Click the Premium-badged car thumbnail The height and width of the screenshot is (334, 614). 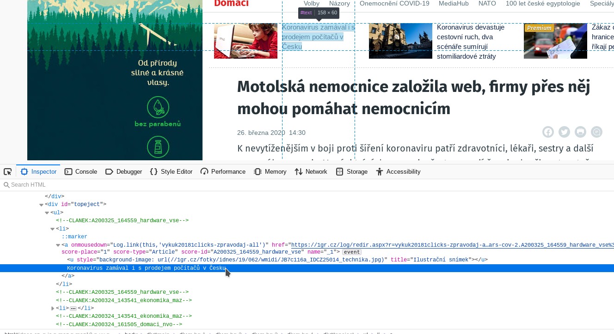(555, 41)
